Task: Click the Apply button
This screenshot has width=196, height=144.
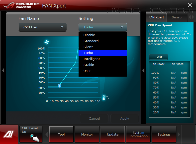Action: tap(125, 118)
